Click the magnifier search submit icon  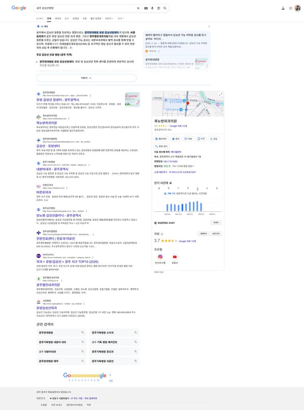coord(165,8)
